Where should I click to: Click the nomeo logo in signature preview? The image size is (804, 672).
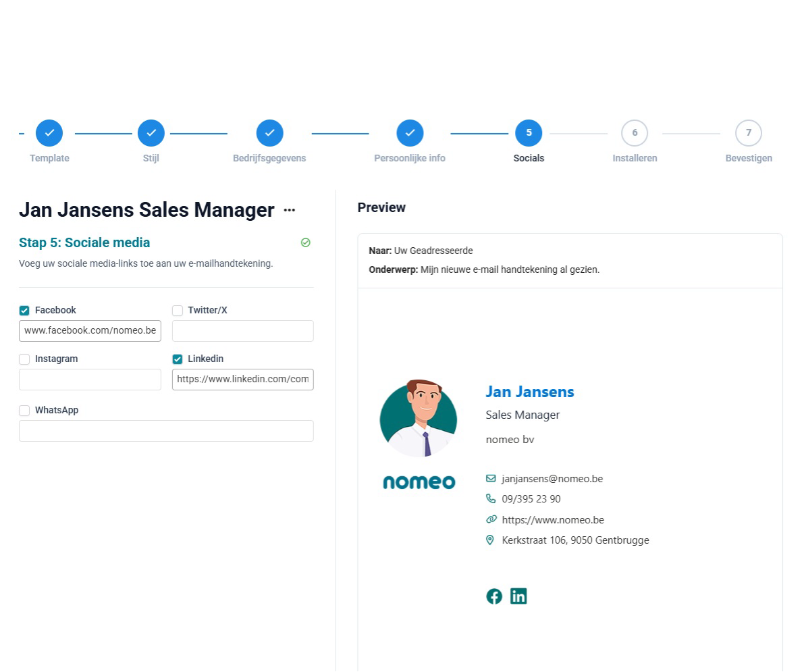click(x=419, y=482)
